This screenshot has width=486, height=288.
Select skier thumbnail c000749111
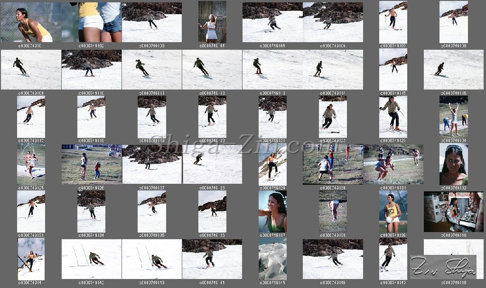pyautogui.click(x=151, y=69)
